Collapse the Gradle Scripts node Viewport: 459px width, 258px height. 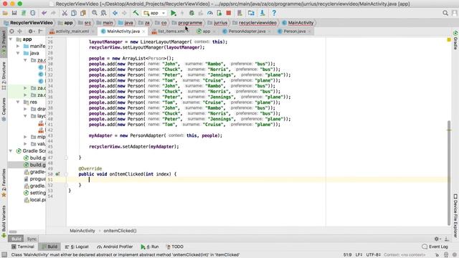[11, 151]
